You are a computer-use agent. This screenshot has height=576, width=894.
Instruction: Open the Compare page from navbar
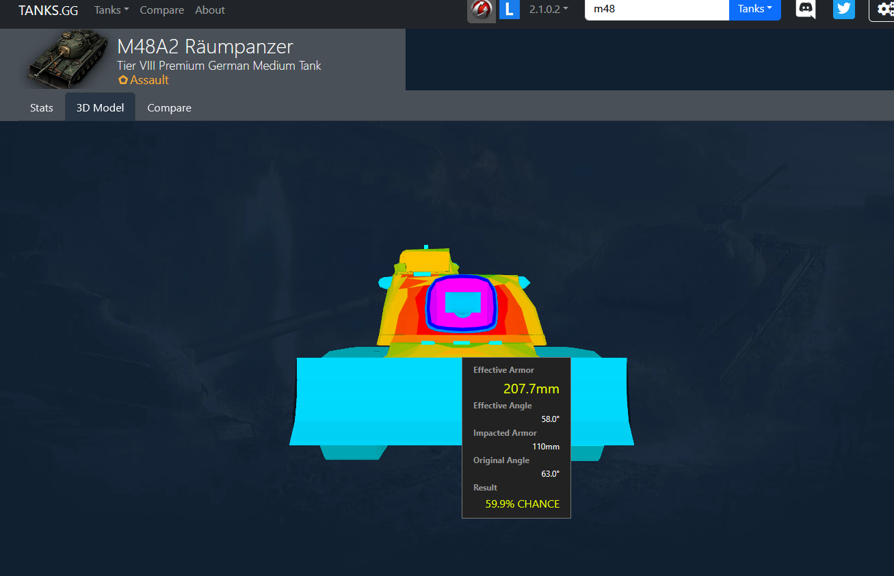[x=162, y=10]
